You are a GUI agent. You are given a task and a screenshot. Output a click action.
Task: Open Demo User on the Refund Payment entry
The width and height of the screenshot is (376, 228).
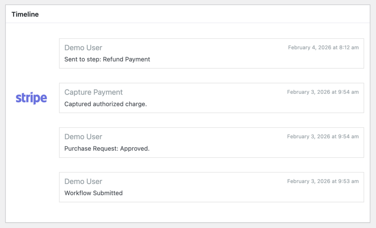[x=83, y=48]
